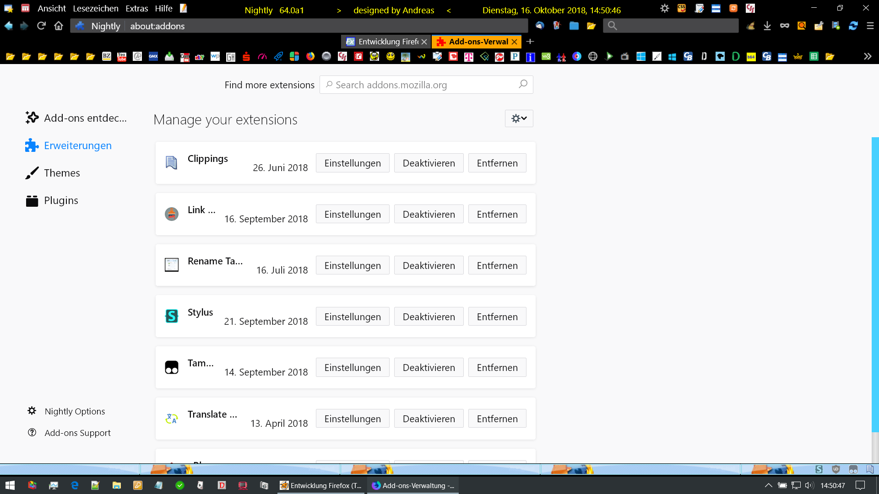Click the Plugins sidebar icon
The image size is (879, 494).
pyautogui.click(x=32, y=201)
